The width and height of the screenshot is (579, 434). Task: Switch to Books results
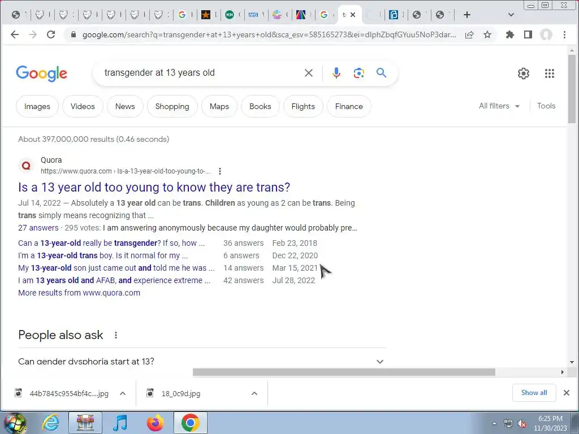point(260,106)
